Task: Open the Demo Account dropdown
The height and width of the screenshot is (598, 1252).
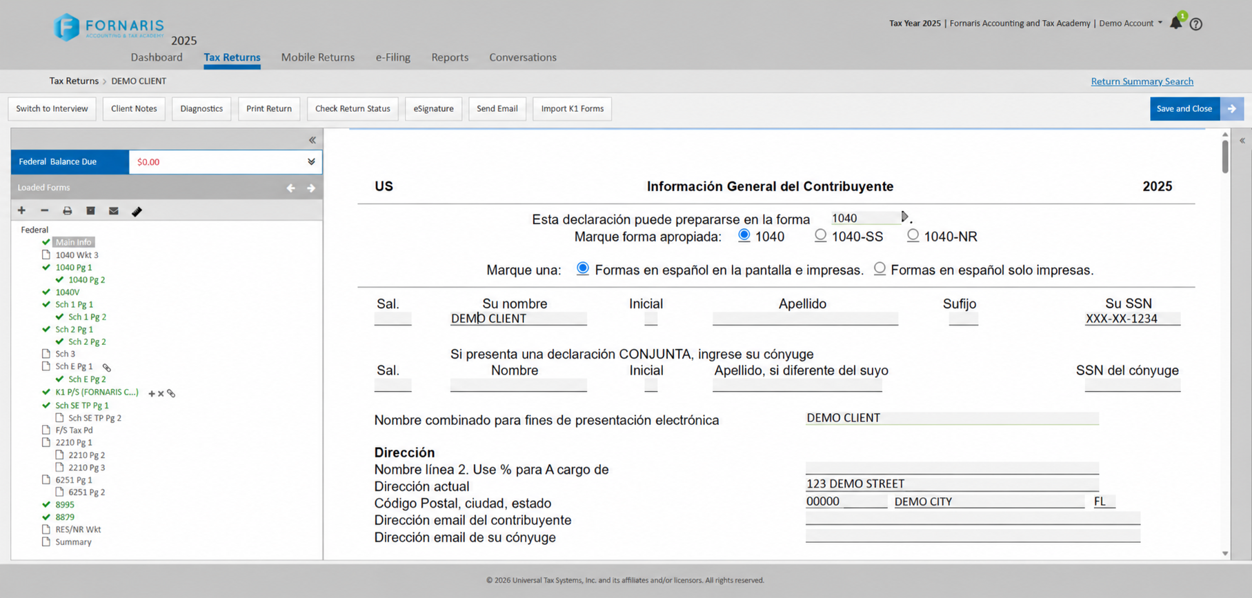Action: tap(1131, 23)
